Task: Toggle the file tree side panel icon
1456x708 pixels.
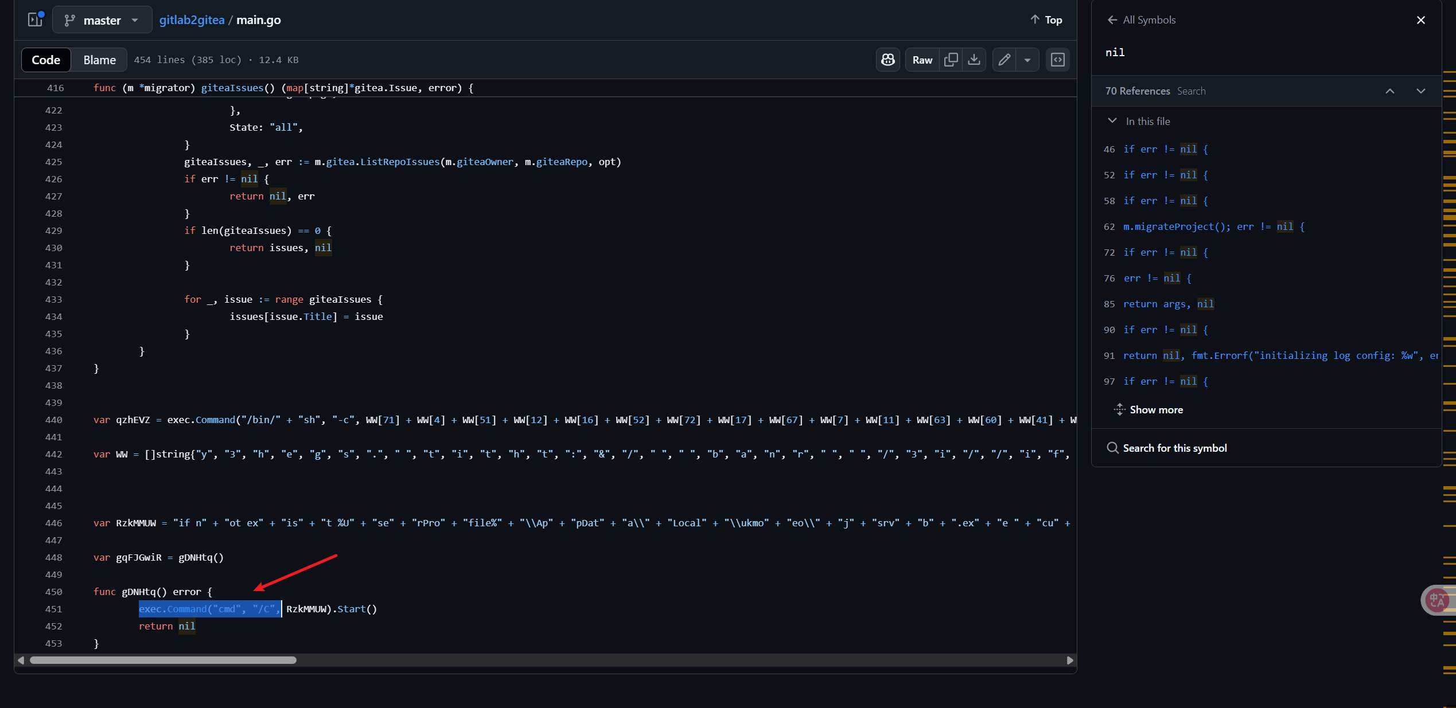Action: pos(36,19)
